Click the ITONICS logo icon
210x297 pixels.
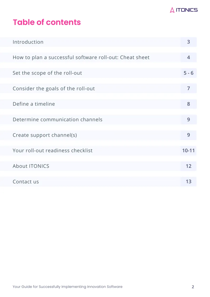(172, 10)
